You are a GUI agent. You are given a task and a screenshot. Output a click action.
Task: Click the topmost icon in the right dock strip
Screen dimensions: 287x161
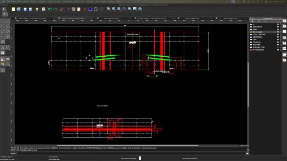tap(284, 21)
